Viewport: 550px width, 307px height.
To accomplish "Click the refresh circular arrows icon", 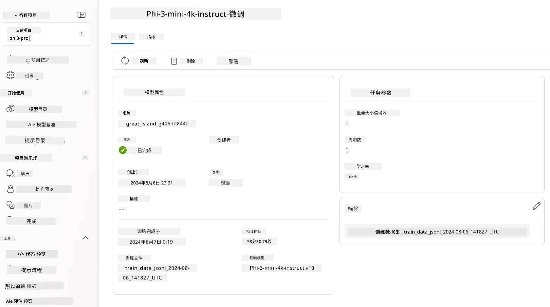I will coord(125,61).
